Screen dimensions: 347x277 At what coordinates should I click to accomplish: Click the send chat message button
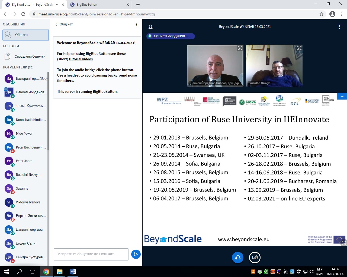tap(136, 254)
